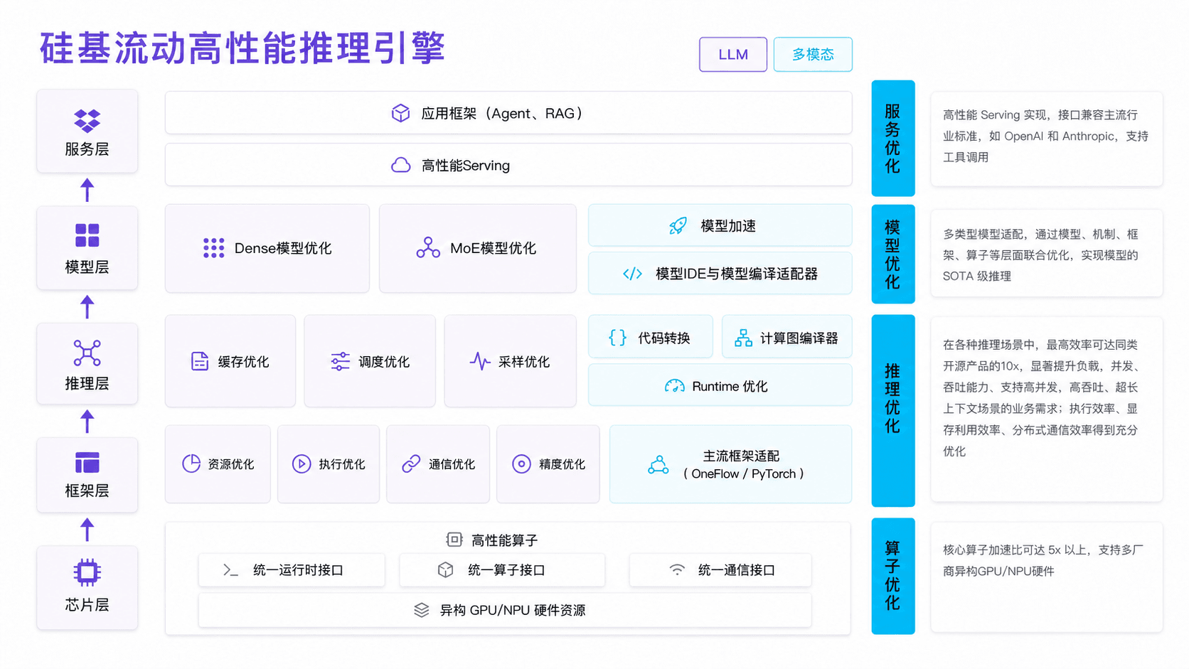Click the terminal prompt icon beside 统一运行时接口
The image size is (1189, 669).
(x=230, y=570)
